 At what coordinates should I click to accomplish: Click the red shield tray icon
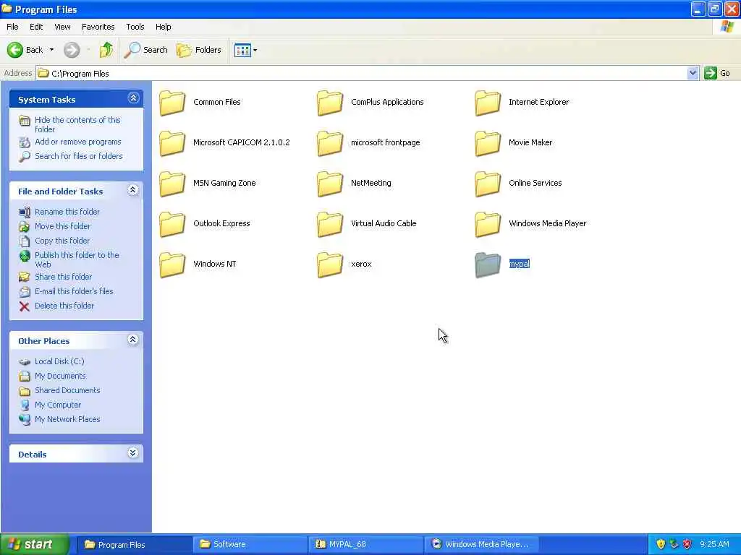pos(687,544)
